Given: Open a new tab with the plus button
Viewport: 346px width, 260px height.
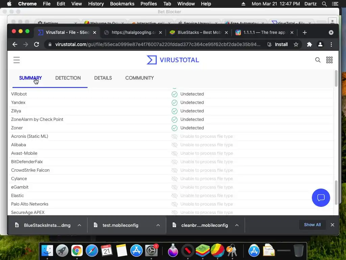Looking at the screenshot, I should pyautogui.click(x=305, y=32).
